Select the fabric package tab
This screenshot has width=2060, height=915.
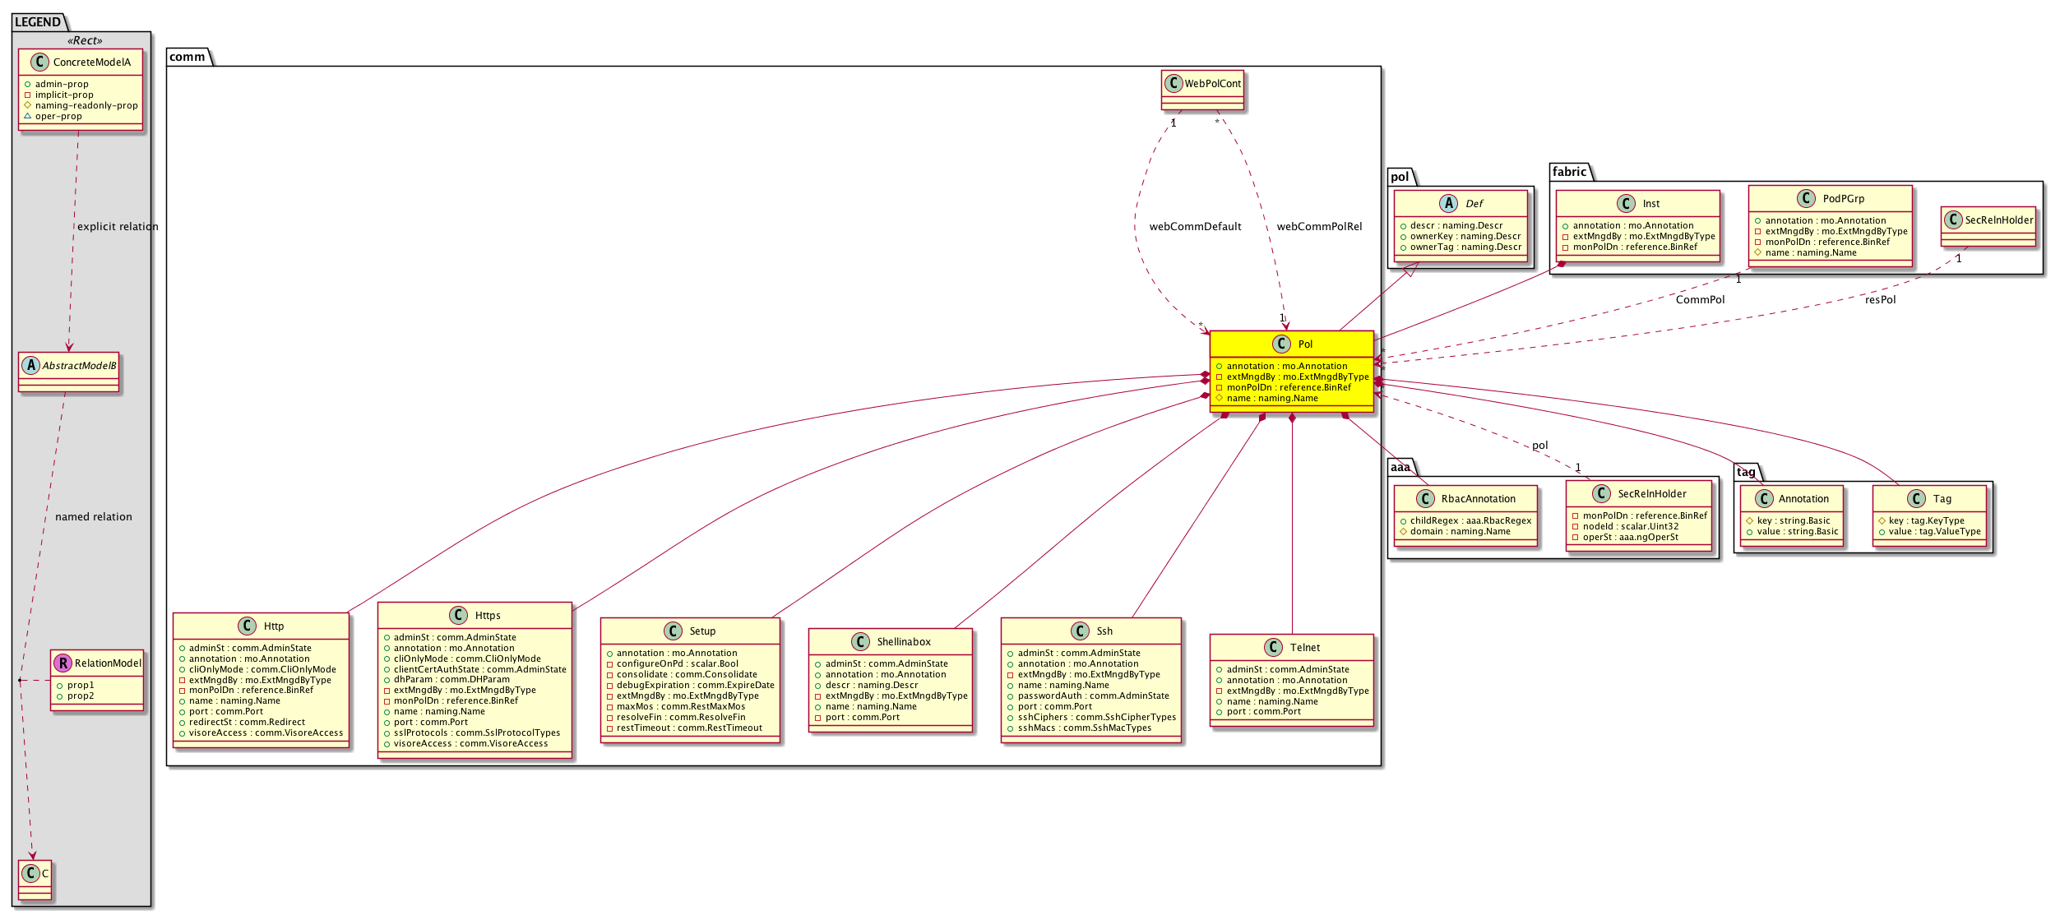(1569, 171)
